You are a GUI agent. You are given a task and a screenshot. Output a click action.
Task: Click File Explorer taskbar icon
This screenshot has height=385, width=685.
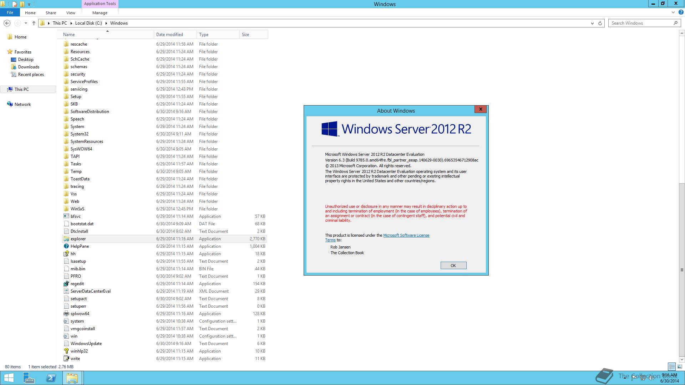pos(72,378)
